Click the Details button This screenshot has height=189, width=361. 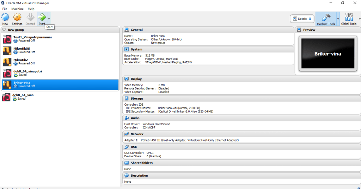[x=302, y=19]
